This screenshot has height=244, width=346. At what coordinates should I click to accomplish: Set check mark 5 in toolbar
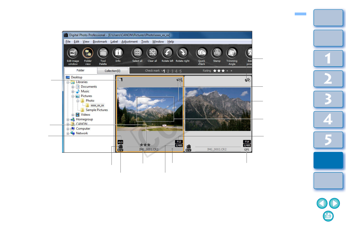tap(180, 71)
